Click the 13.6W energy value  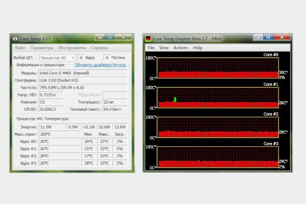pyautogui.click(x=120, y=127)
